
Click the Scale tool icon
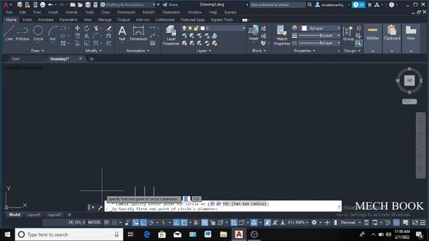[x=86, y=43]
